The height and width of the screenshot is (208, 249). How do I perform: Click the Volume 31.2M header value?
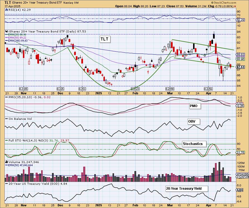[196, 6]
